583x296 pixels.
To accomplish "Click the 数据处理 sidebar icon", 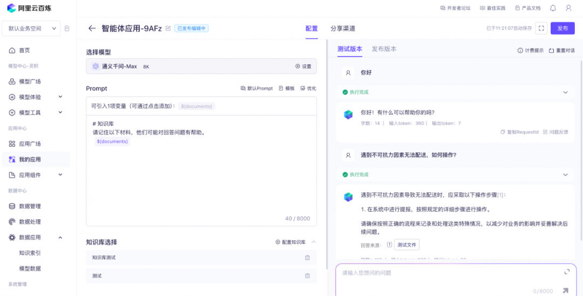I will (x=12, y=221).
